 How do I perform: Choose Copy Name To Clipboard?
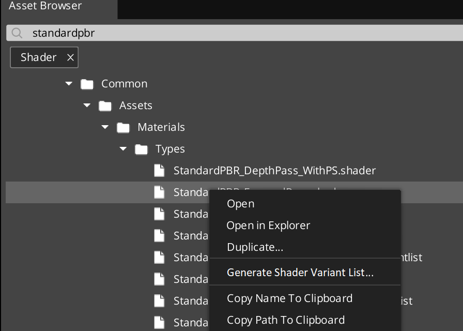coord(289,298)
